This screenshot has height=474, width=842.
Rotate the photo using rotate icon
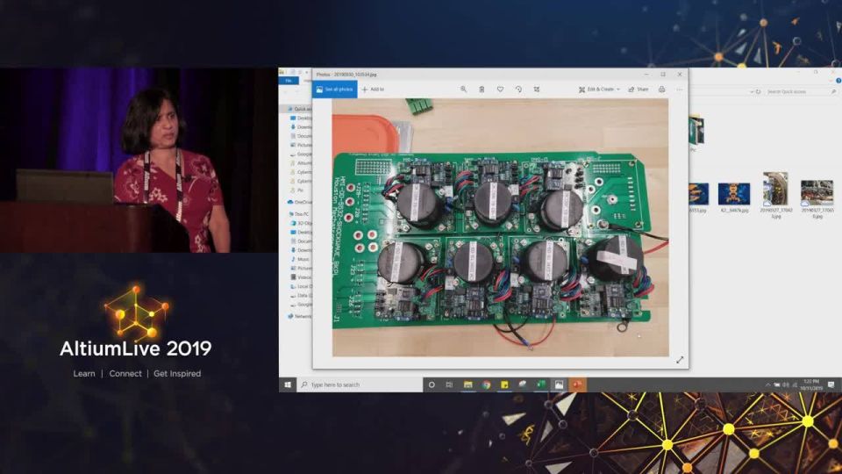tap(518, 90)
